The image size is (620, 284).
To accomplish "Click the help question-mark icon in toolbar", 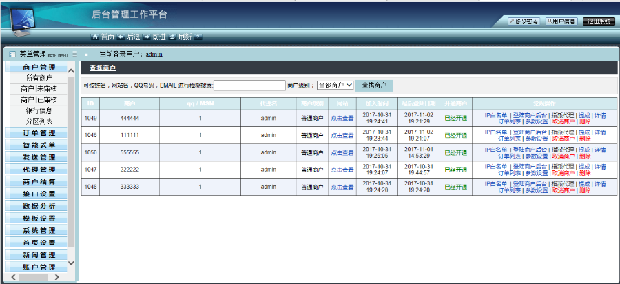I will point(198,37).
